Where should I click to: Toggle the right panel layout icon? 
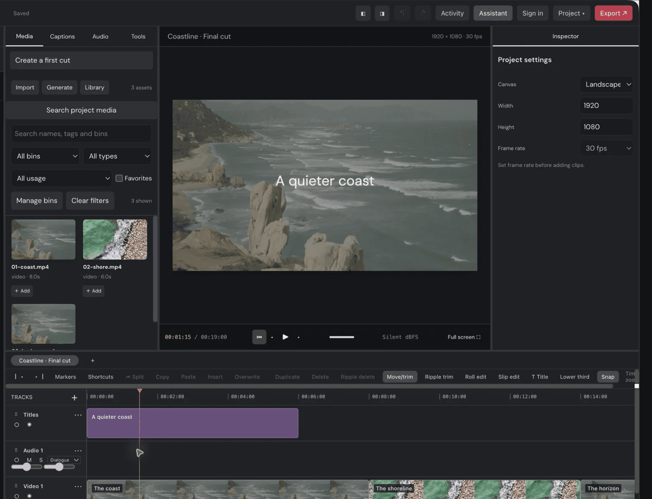(x=382, y=13)
